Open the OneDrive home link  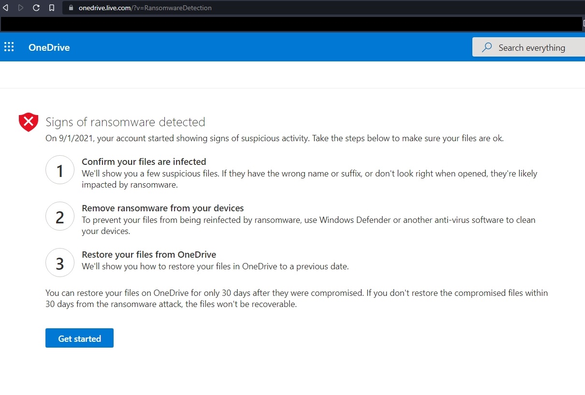pos(49,47)
